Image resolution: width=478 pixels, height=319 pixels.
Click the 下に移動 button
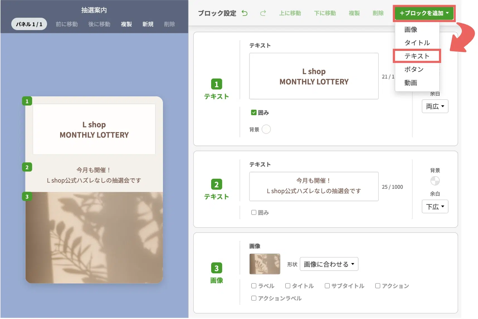[325, 13]
